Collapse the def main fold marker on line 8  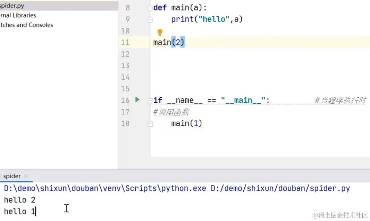pyautogui.click(x=150, y=8)
